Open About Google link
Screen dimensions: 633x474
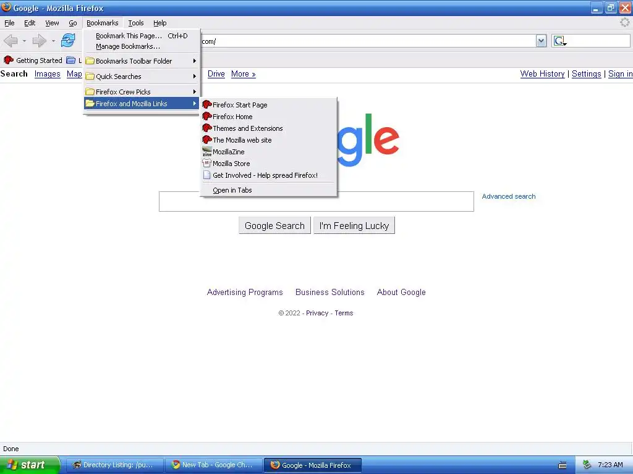[x=401, y=292]
